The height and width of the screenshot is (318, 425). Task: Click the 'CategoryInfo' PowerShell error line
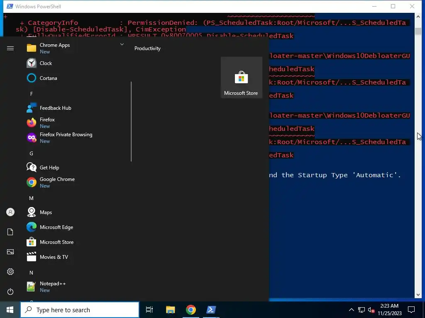point(213,23)
